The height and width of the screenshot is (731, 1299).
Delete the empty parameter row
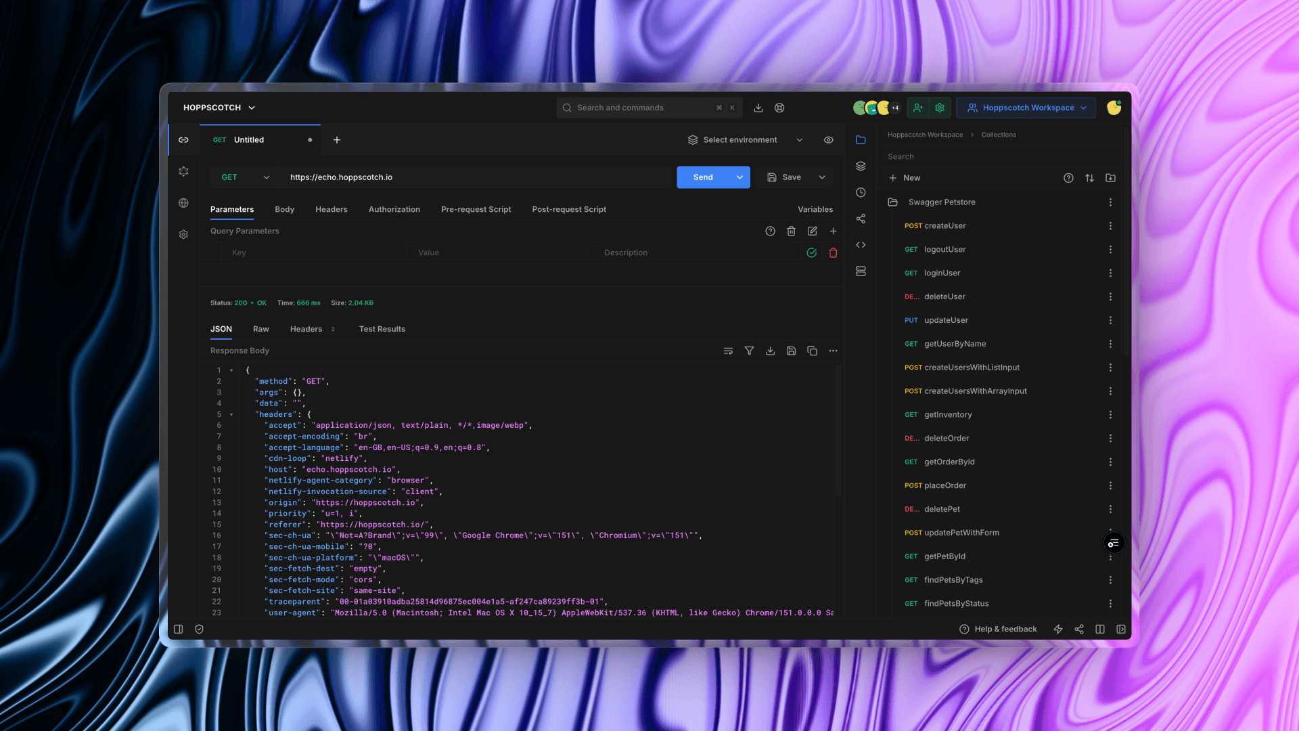point(833,253)
